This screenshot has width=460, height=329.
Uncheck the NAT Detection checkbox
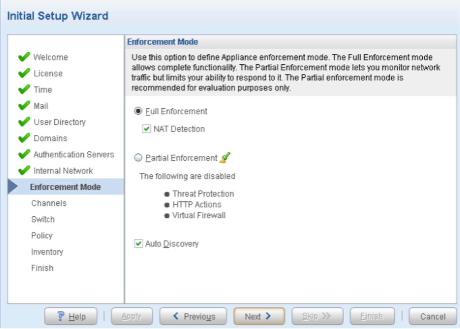pos(146,129)
